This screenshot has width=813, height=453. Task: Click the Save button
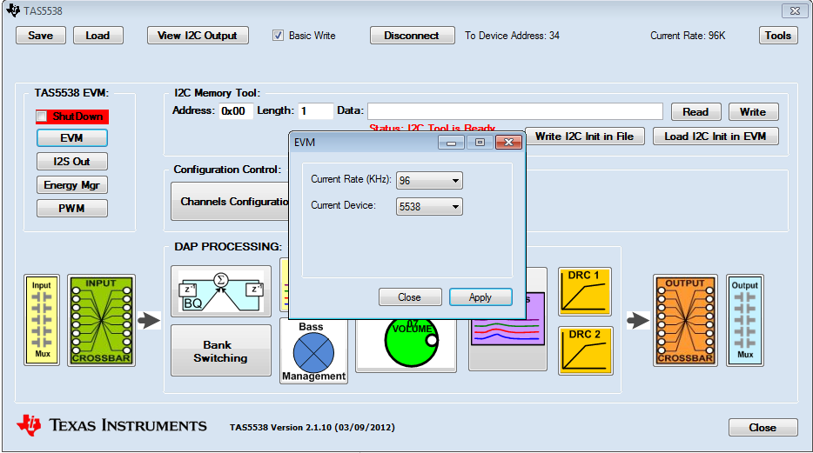tap(40, 35)
